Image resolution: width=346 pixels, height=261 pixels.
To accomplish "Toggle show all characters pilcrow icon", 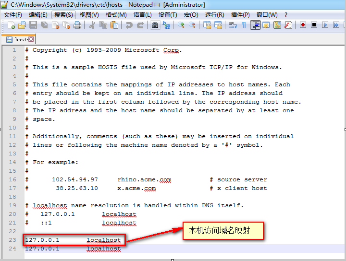I will coord(244,25).
